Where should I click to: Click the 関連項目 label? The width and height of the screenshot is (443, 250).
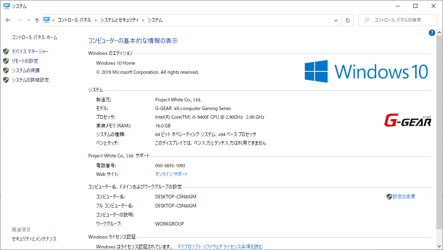click(21, 229)
